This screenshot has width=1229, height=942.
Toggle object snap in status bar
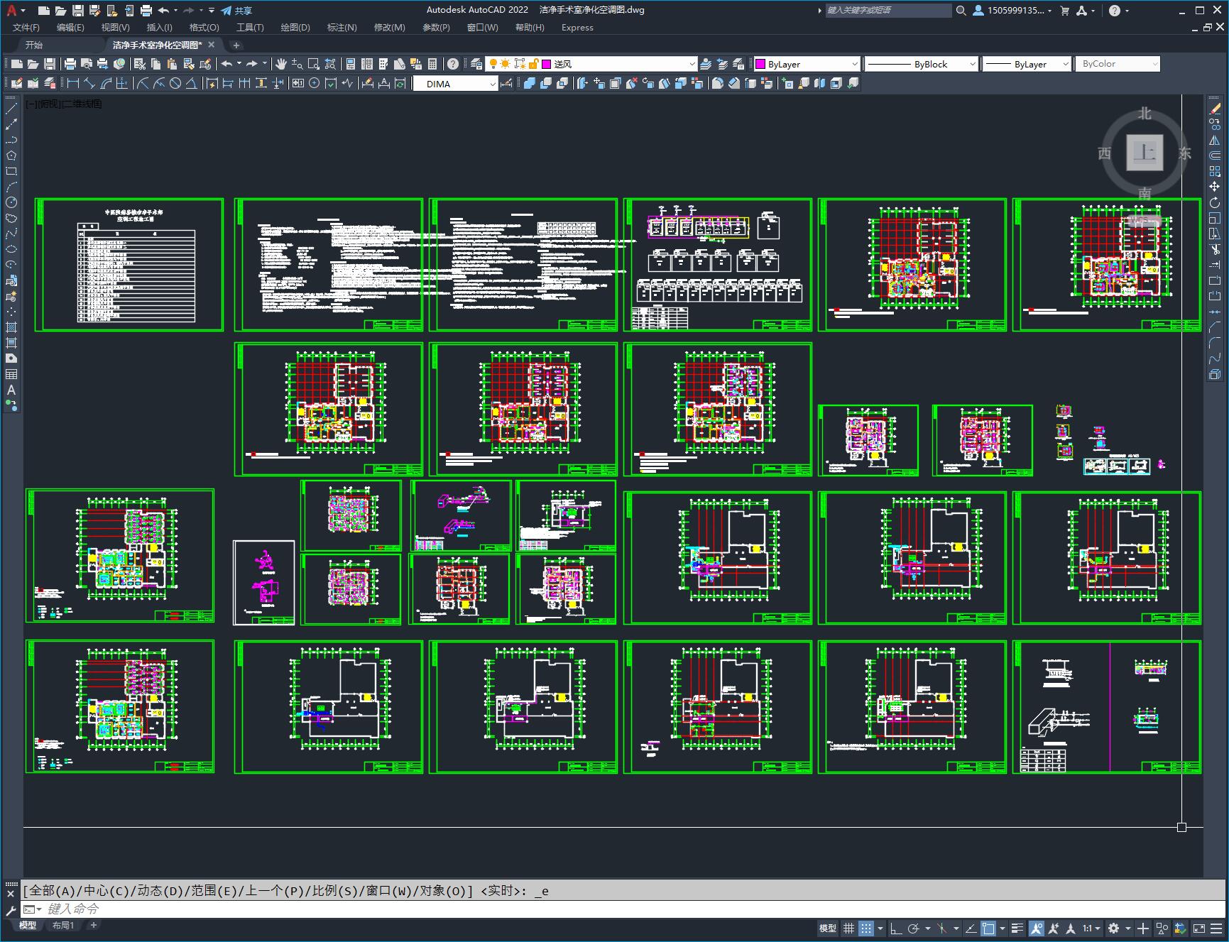(x=988, y=928)
